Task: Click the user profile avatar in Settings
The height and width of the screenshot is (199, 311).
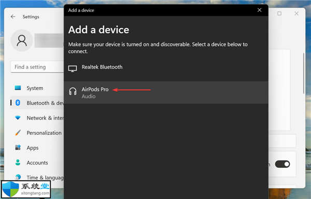Action: (x=22, y=40)
